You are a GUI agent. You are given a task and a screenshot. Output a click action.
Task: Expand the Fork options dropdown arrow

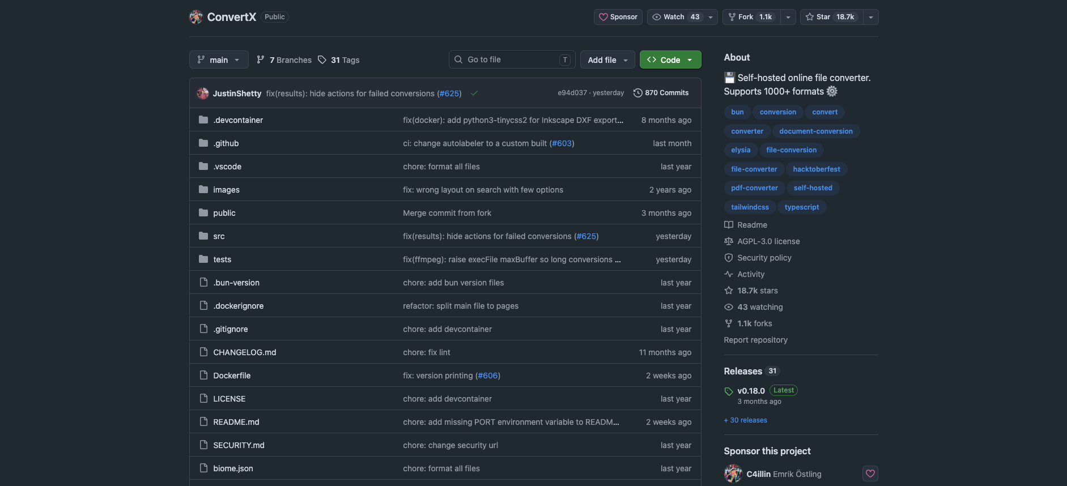(x=788, y=17)
